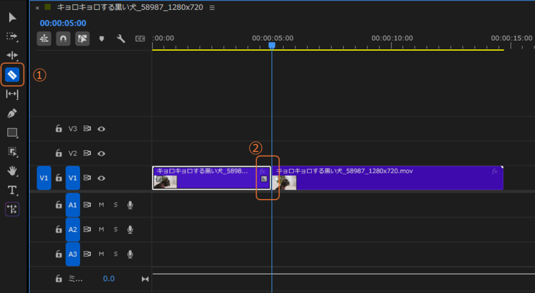The height and width of the screenshot is (293, 535).
Task: Select the Rectangle tool
Action: click(12, 133)
